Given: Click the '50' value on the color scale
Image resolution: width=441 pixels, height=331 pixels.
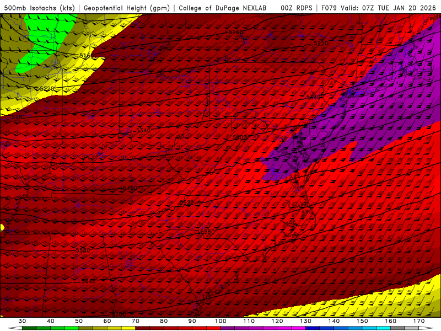Looking at the screenshot, I should click(79, 321).
